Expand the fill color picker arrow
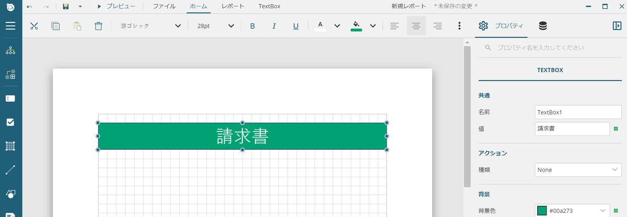The height and width of the screenshot is (217, 627). pyautogui.click(x=373, y=26)
